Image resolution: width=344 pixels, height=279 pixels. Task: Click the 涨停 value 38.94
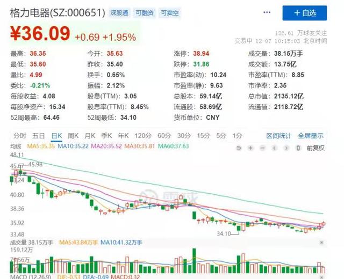(x=201, y=54)
